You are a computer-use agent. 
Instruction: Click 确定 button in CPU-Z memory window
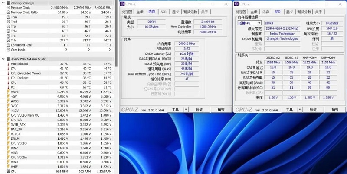[221, 110]
